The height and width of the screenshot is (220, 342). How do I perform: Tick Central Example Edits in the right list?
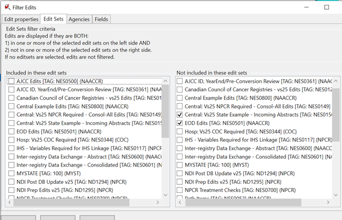click(180, 98)
